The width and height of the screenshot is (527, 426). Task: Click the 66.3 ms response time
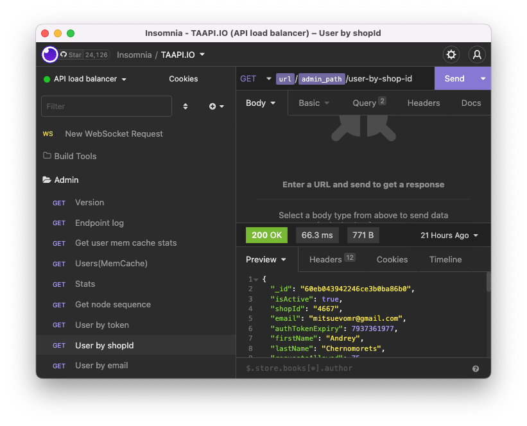[x=317, y=235]
